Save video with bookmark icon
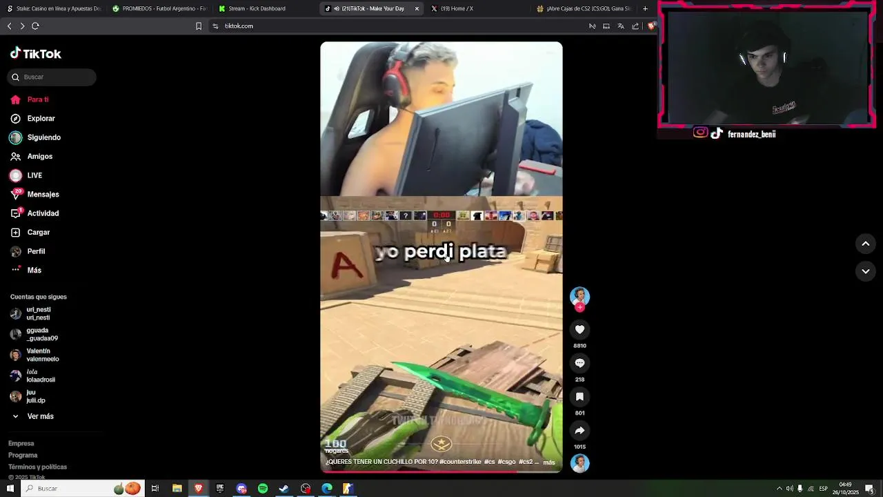 (579, 397)
